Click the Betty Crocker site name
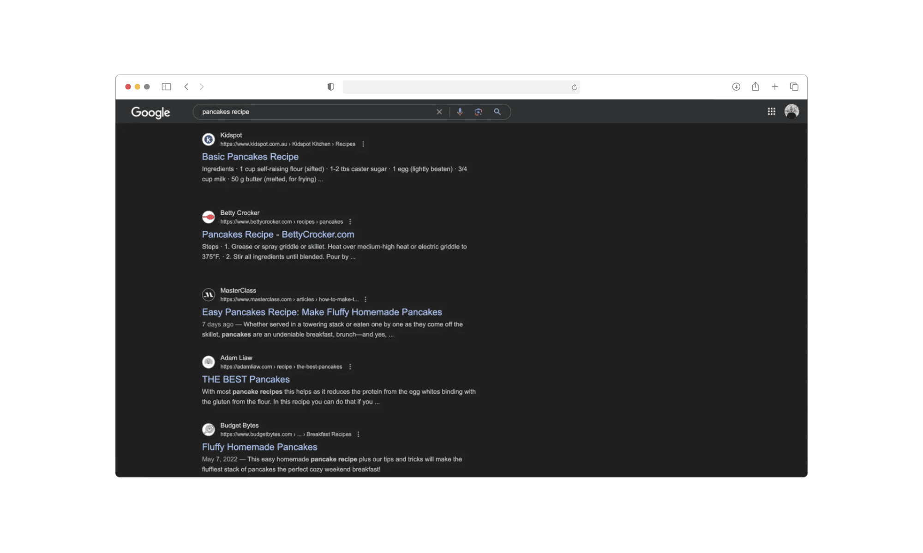This screenshot has height=553, width=923. [240, 213]
